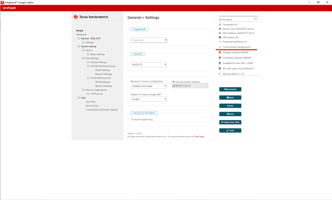This screenshot has height=200, width=332.
Task: Open the Restore To Factory Image SOP dropdown
Action: [149, 99]
